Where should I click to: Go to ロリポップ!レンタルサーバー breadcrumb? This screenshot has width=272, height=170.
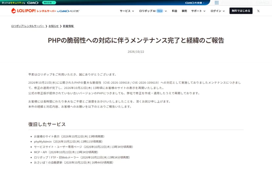(x=28, y=26)
